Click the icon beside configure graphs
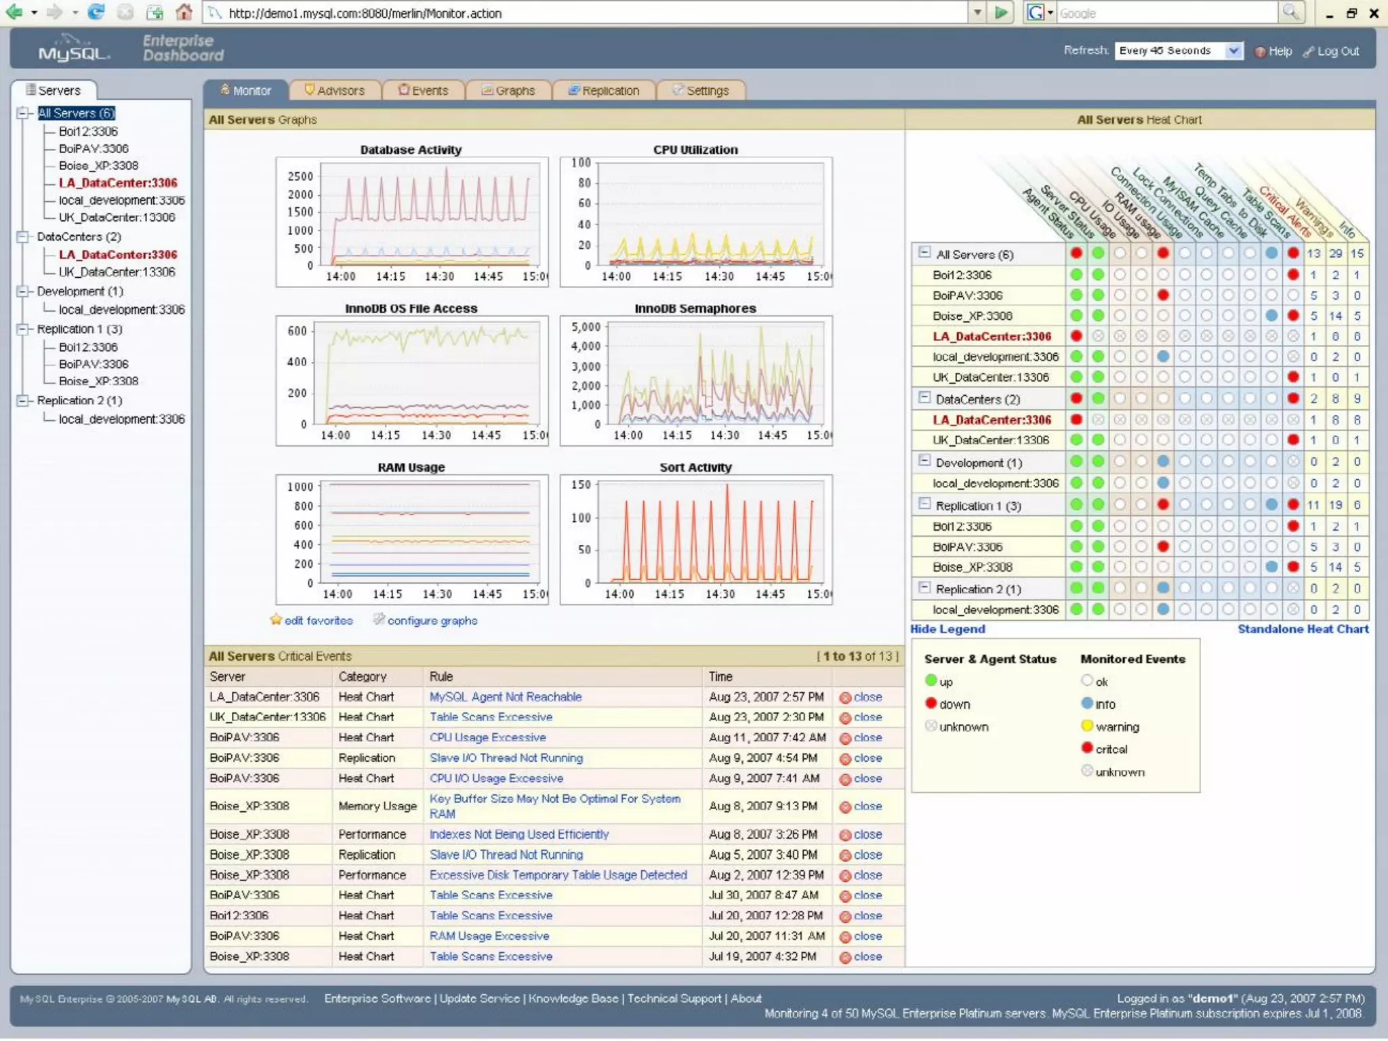This screenshot has height=1041, width=1388. click(379, 619)
